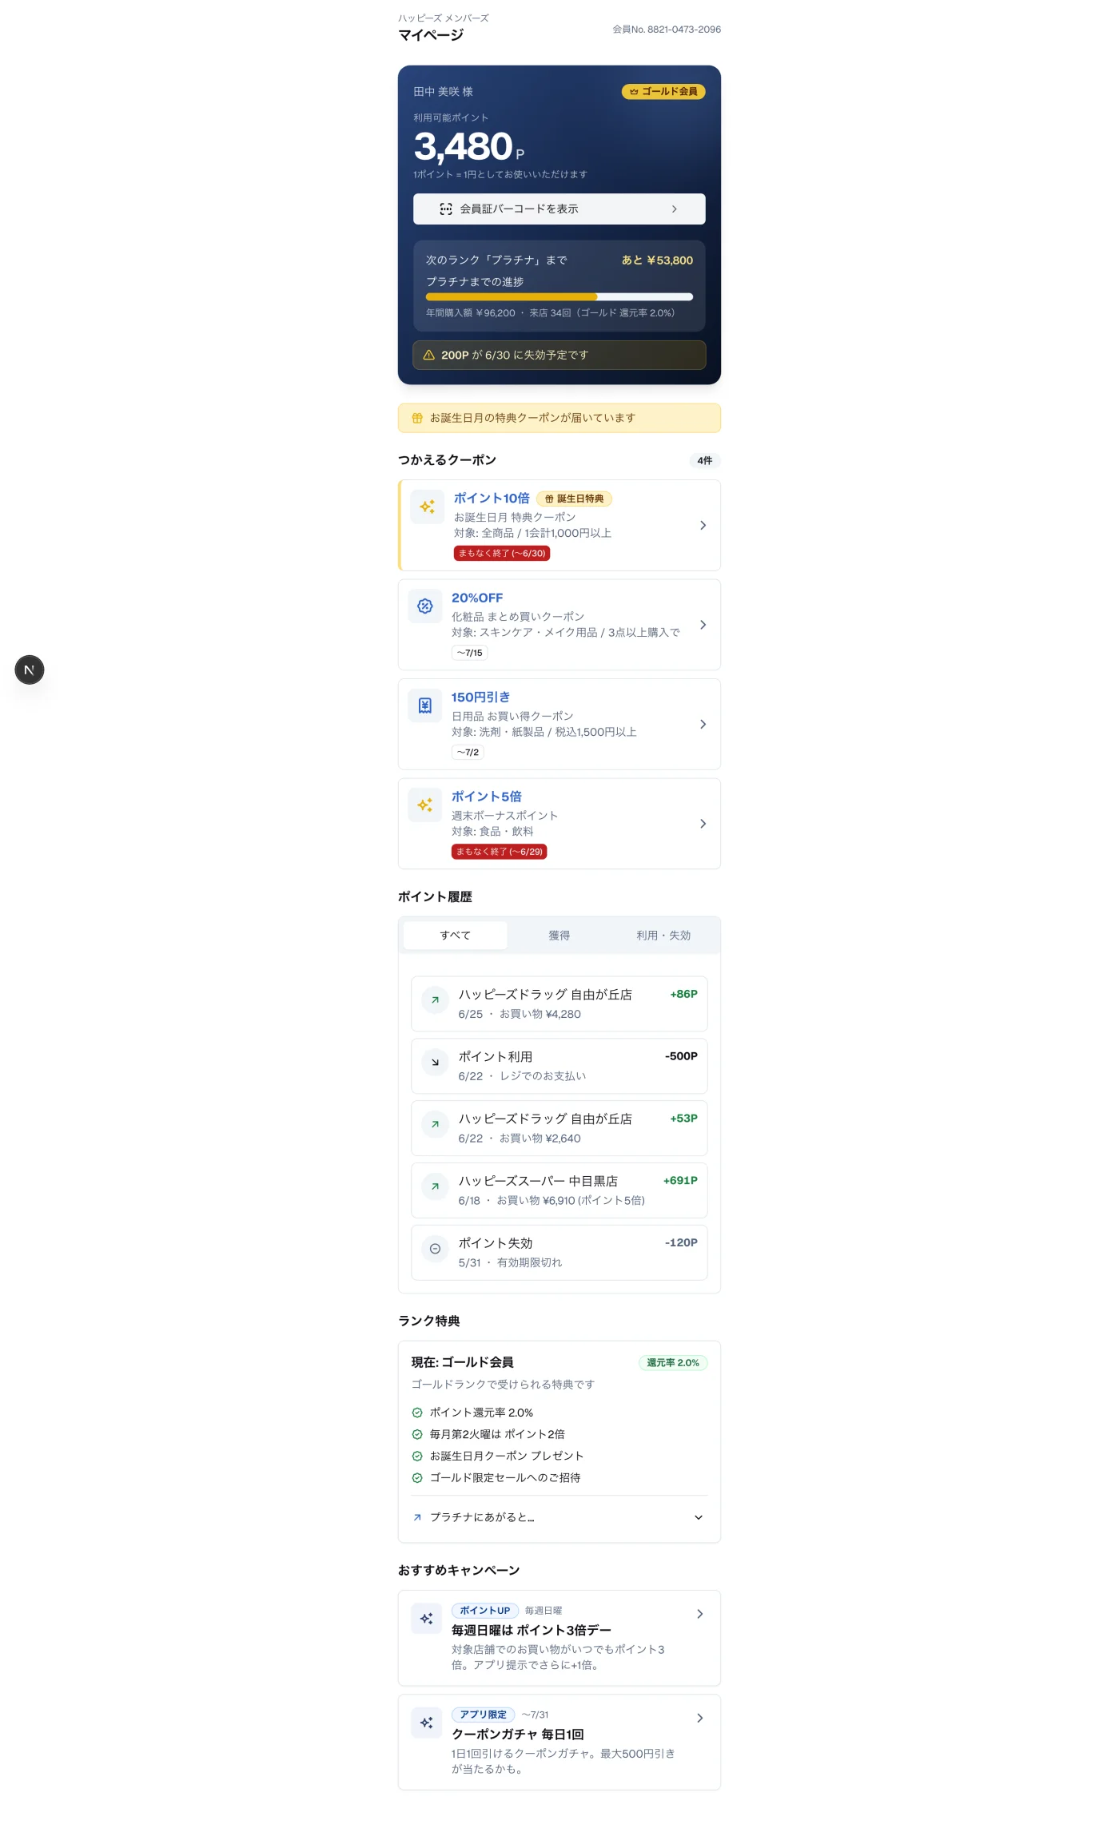Click sparkle icon on クーポンガチャ campaign
The image size is (1119, 1840).
pos(427,1723)
